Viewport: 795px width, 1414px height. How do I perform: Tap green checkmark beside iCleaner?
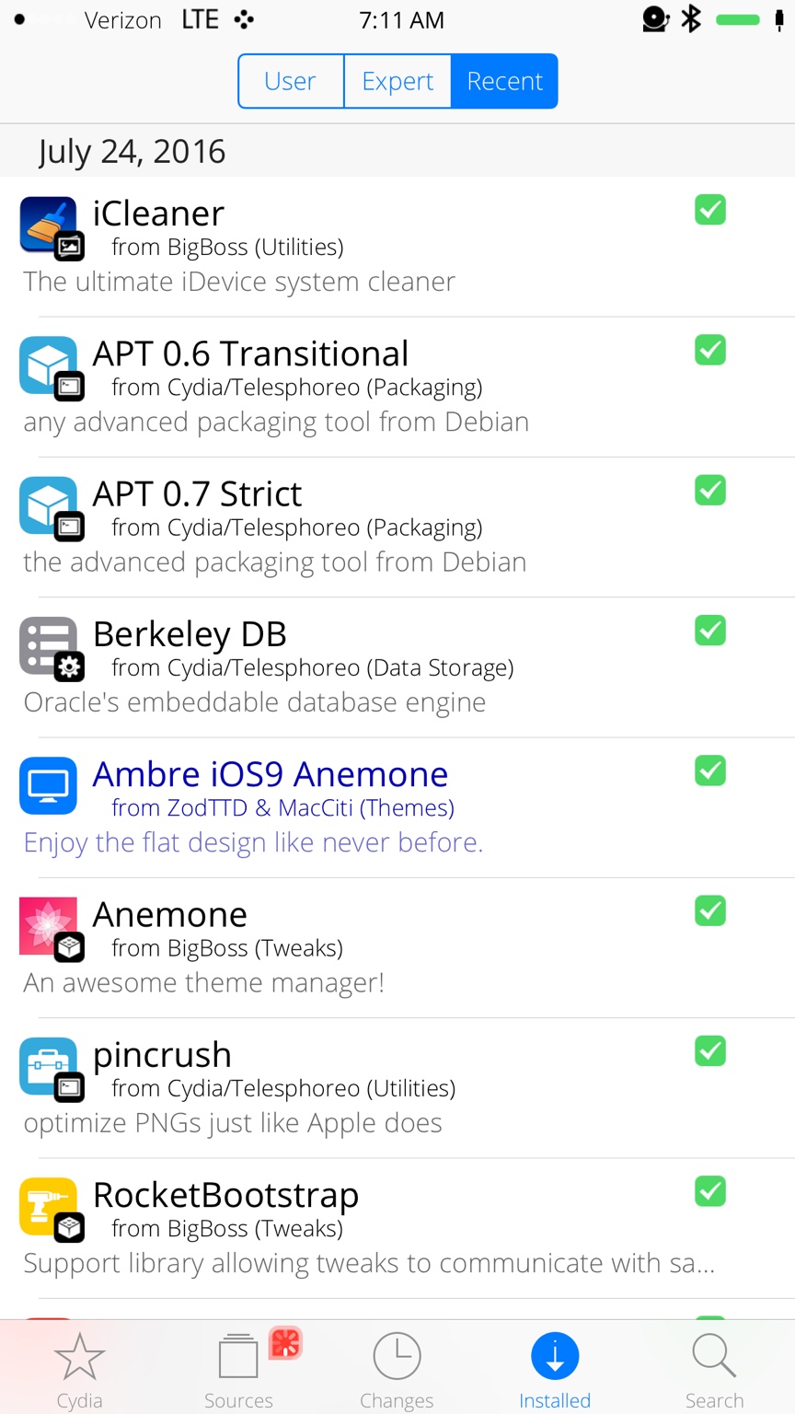coord(710,210)
